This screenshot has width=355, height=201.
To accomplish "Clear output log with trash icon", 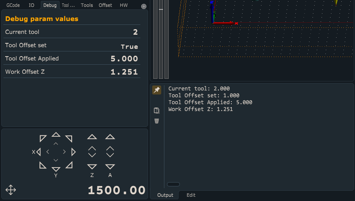I will coord(157,121).
